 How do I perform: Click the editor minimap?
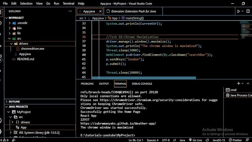[x=245, y=30]
